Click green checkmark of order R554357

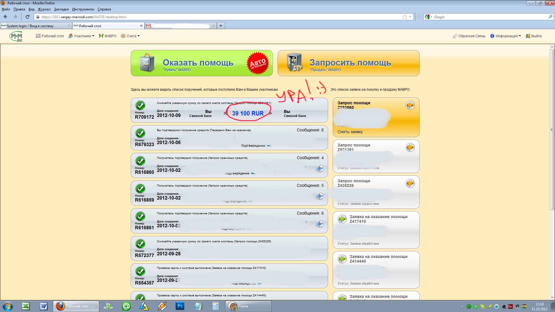coord(140,271)
